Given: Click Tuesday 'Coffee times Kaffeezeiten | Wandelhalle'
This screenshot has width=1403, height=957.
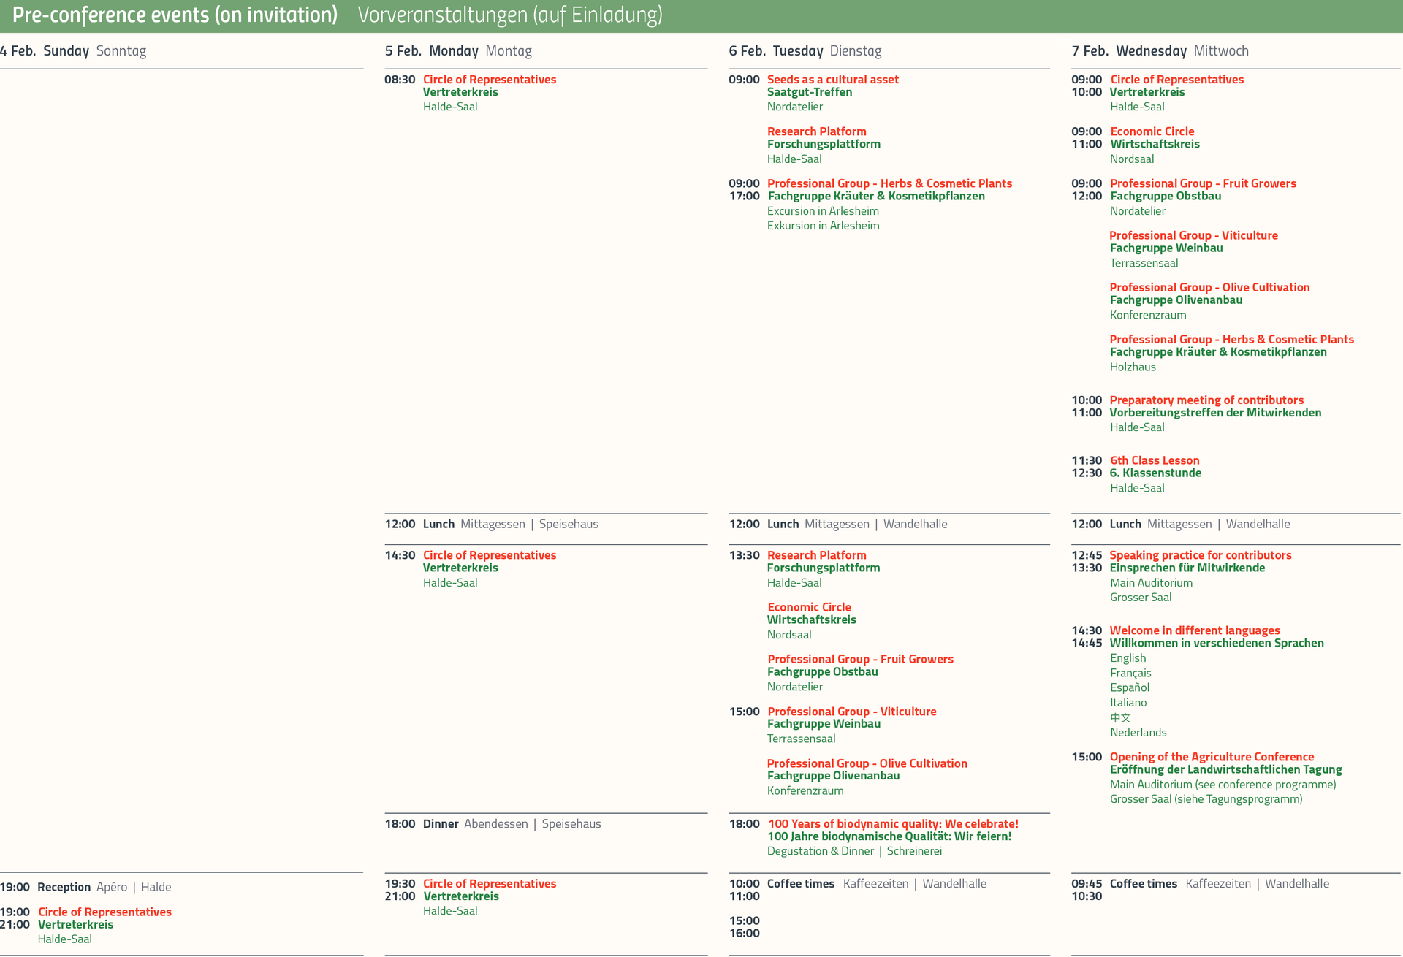Looking at the screenshot, I should tap(877, 884).
